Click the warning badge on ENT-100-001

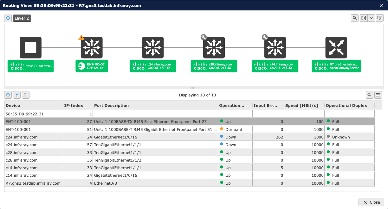[x=81, y=38]
